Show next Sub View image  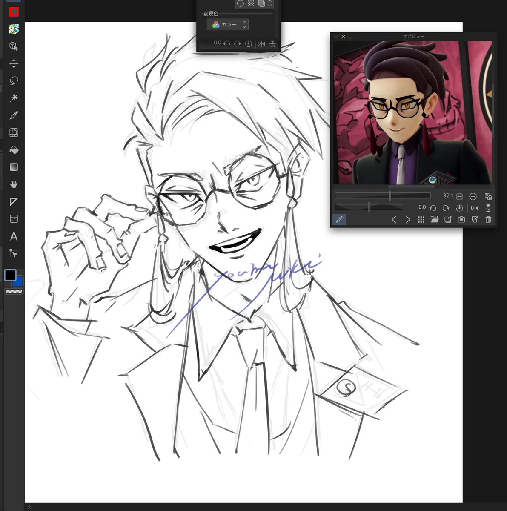pyautogui.click(x=408, y=220)
